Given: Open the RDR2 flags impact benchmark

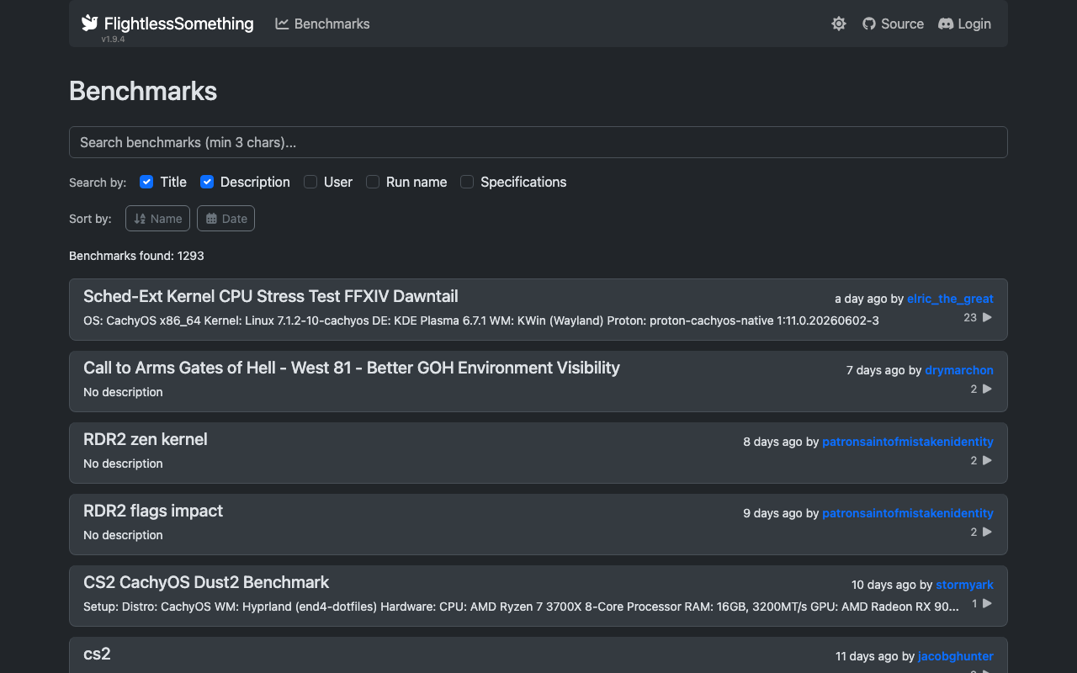Looking at the screenshot, I should pos(538,524).
